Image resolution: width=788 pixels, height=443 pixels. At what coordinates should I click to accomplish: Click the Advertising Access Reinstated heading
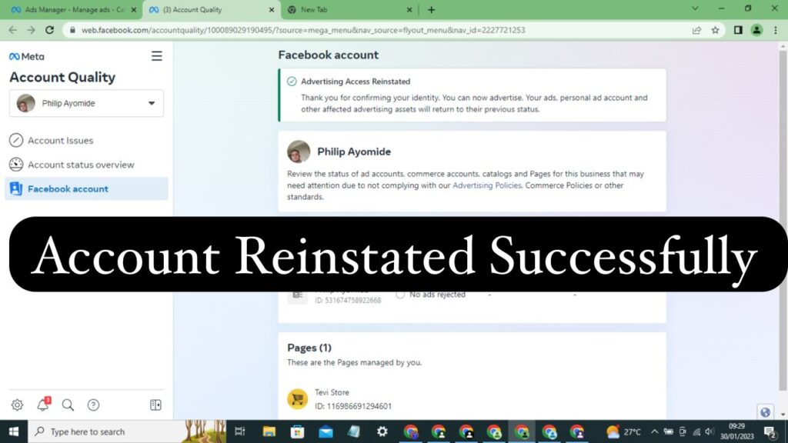click(356, 82)
